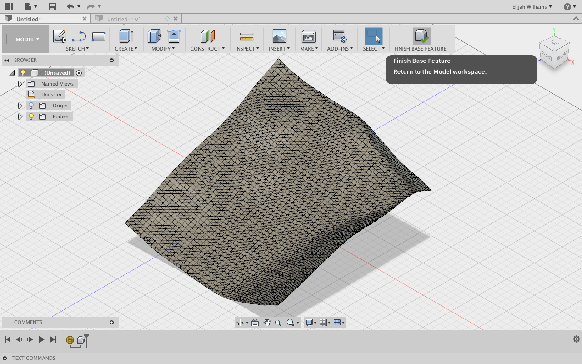The image size is (582, 364).
Task: Click the TOP face of ViewCube
Action: click(555, 43)
